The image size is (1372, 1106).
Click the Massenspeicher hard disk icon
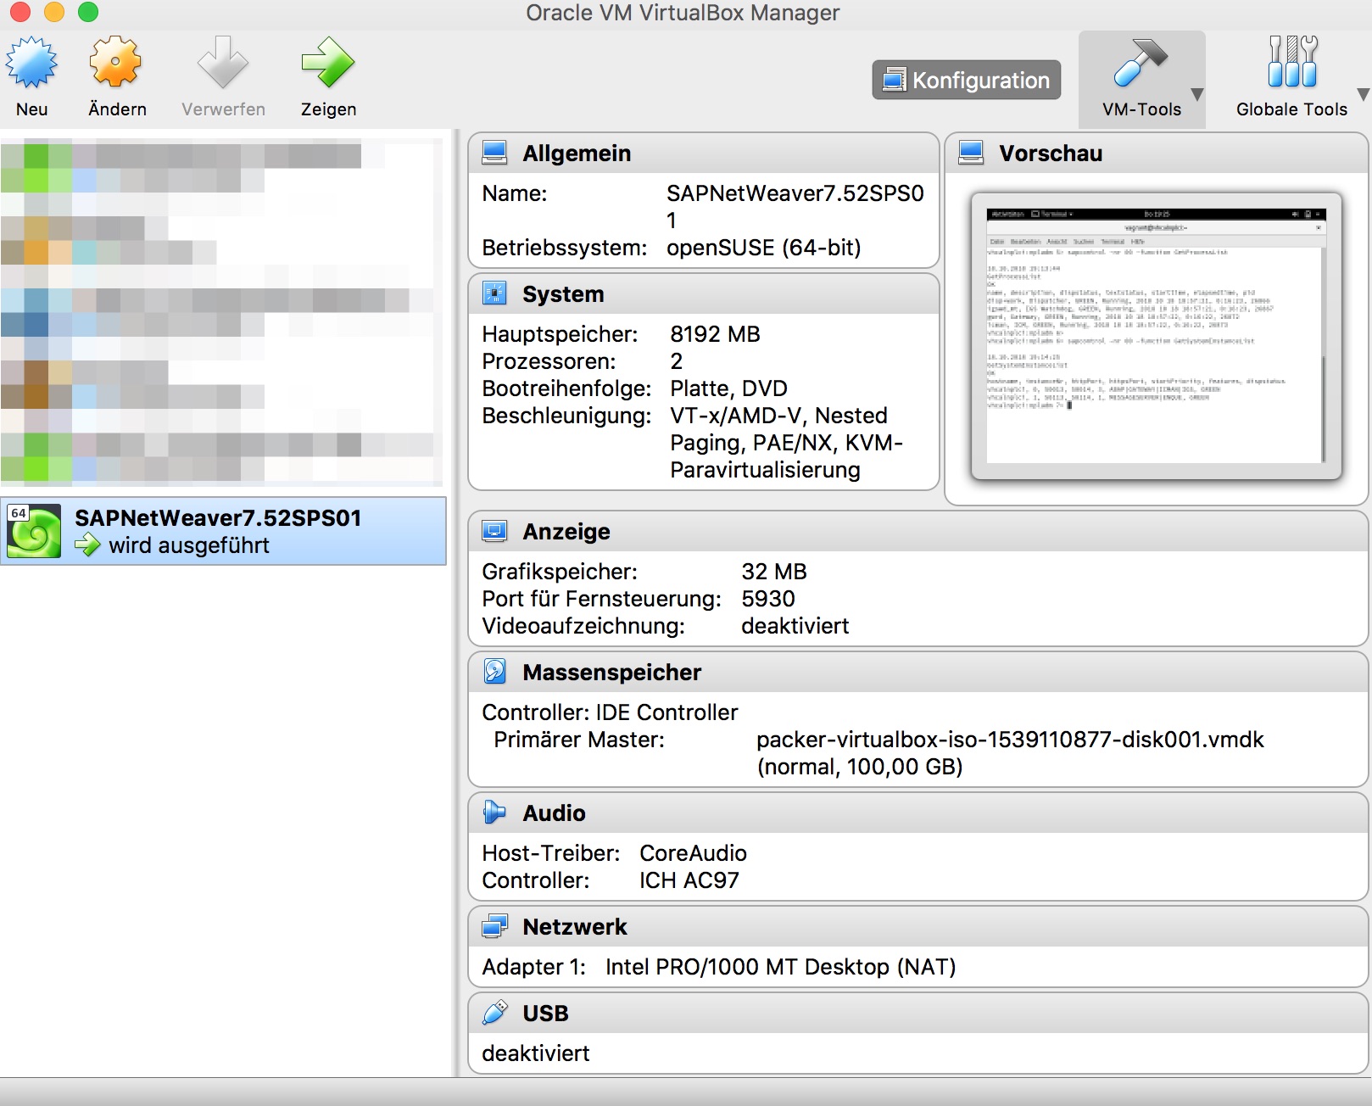pos(494,672)
